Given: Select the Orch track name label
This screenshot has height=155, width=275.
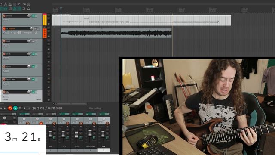Looking at the screenshot, I should pos(9,54).
